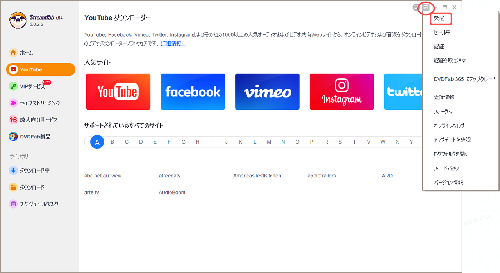Click the StreamFab sloth logo

[18, 20]
